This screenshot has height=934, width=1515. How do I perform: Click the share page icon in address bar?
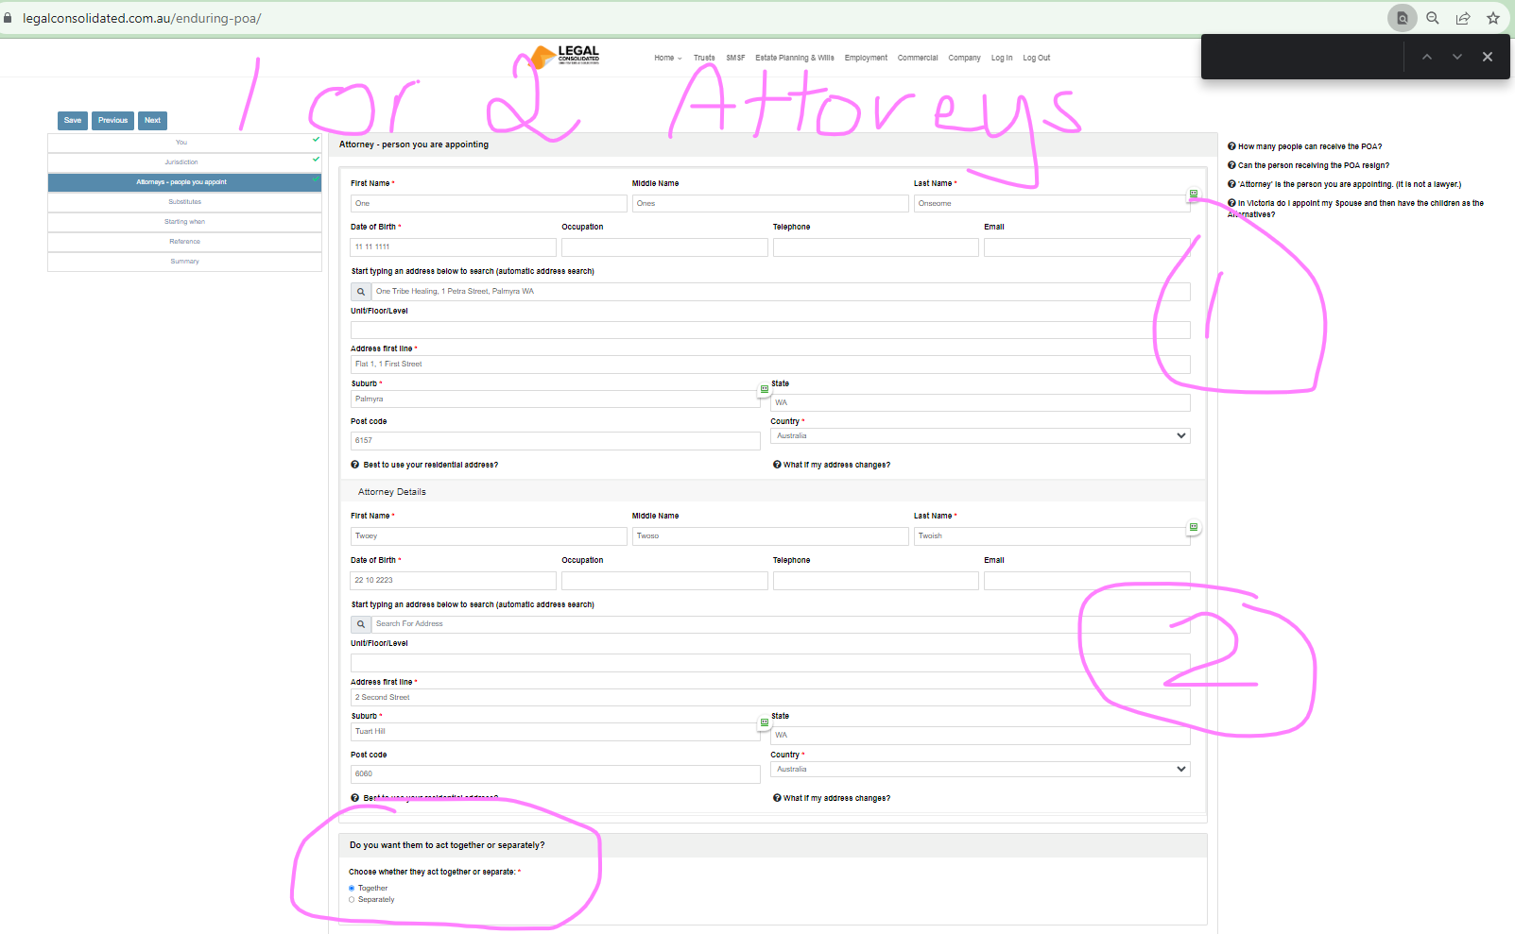click(x=1463, y=18)
